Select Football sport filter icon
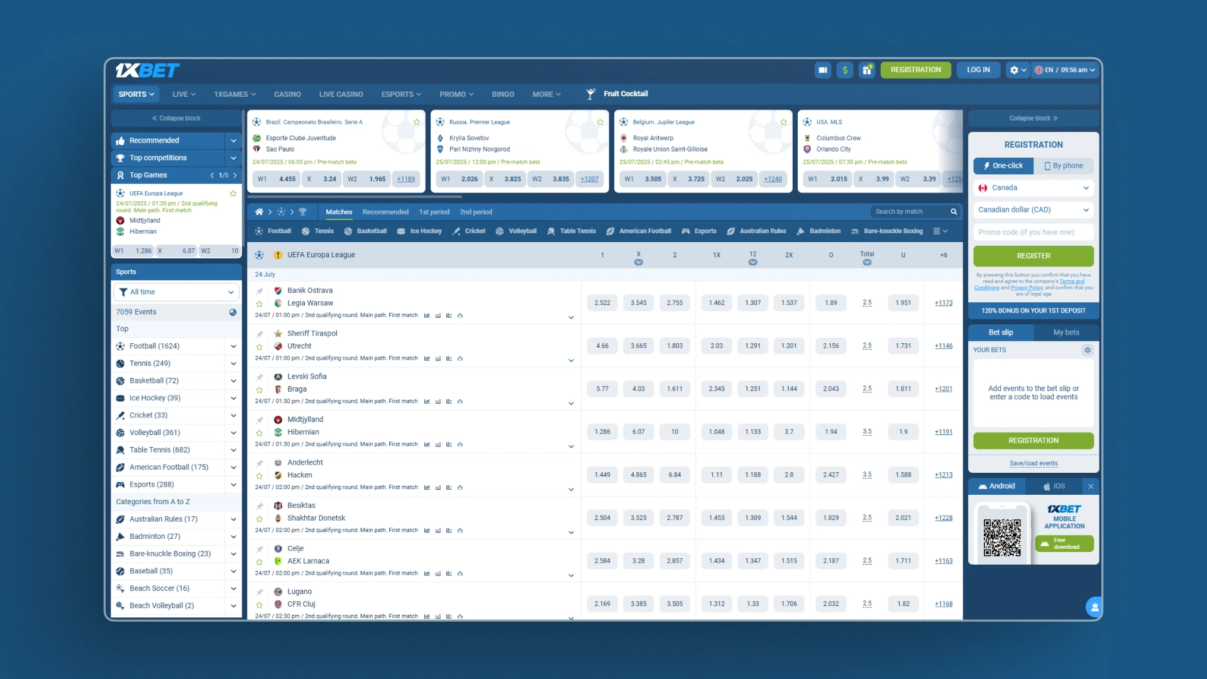This screenshot has width=1207, height=679. click(259, 231)
